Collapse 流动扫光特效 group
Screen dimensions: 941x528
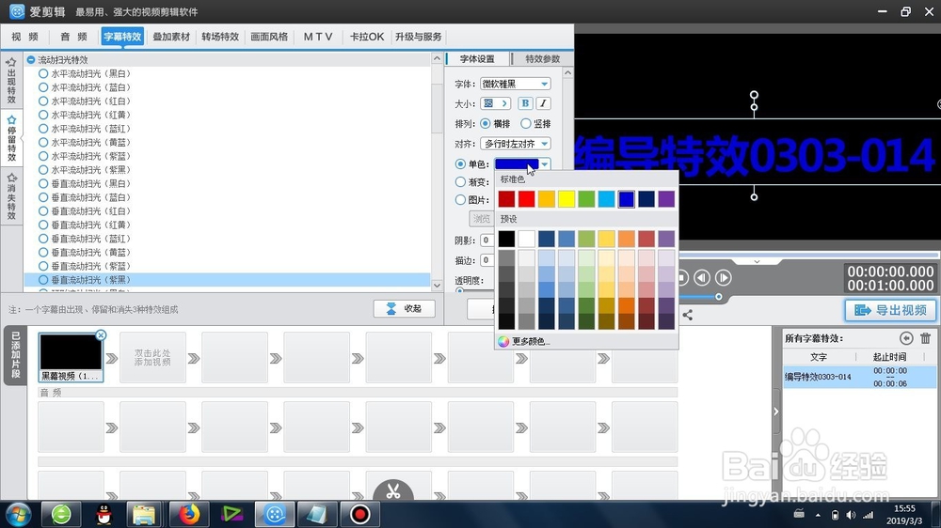tap(31, 60)
